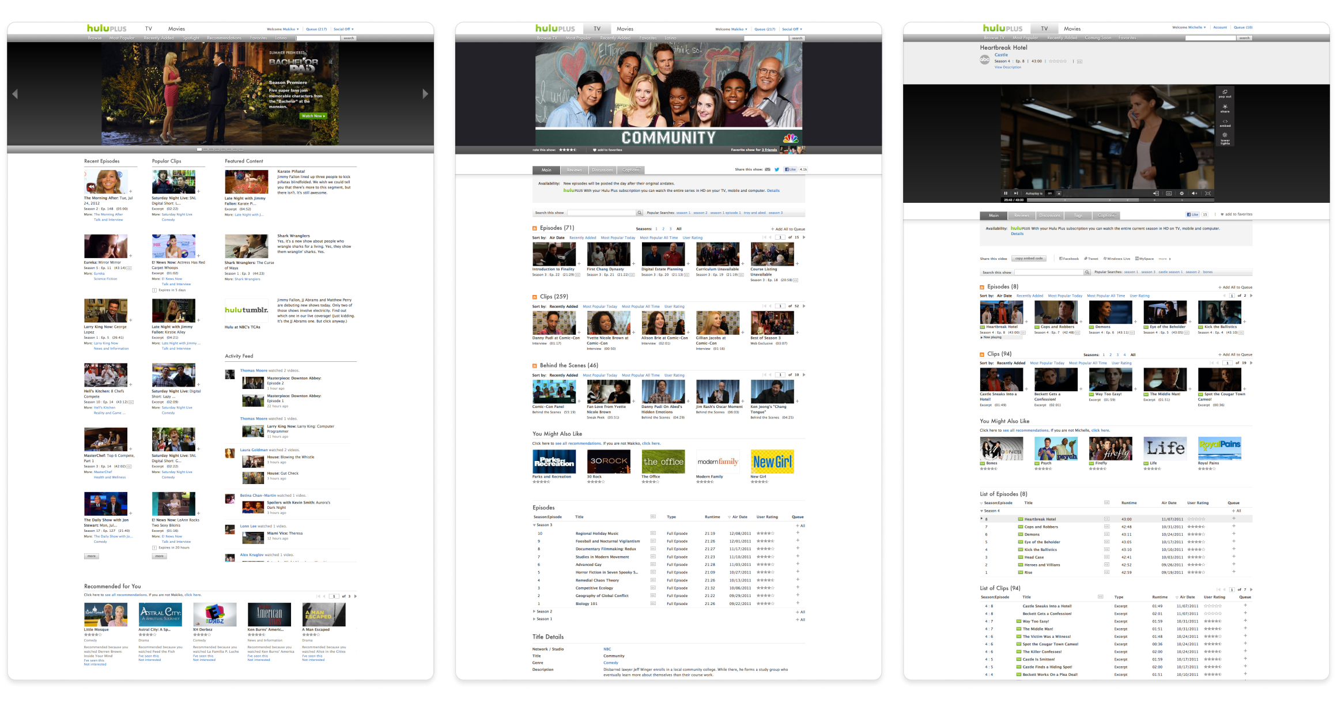Add Heartbreak Hotel thumbnail to queue with plus

tap(1026, 322)
